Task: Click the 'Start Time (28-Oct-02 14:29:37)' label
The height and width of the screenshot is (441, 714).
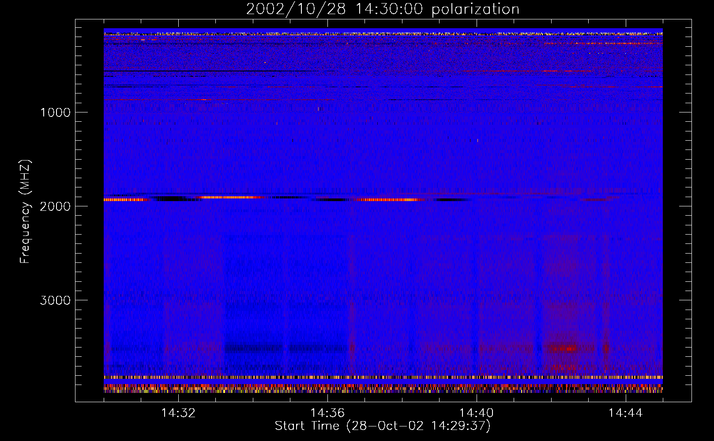Action: (x=383, y=426)
